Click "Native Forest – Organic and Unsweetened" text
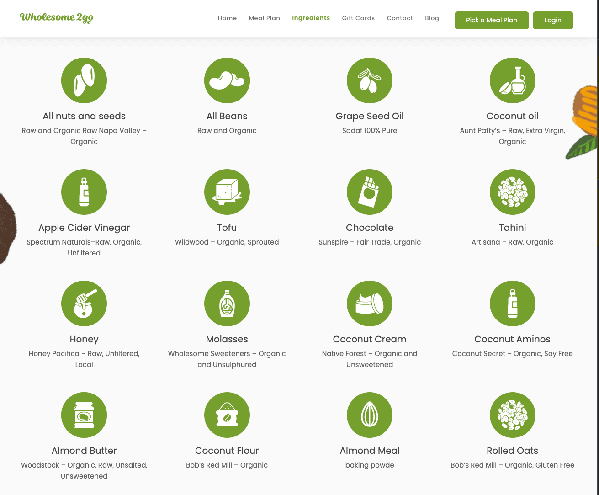 point(370,359)
